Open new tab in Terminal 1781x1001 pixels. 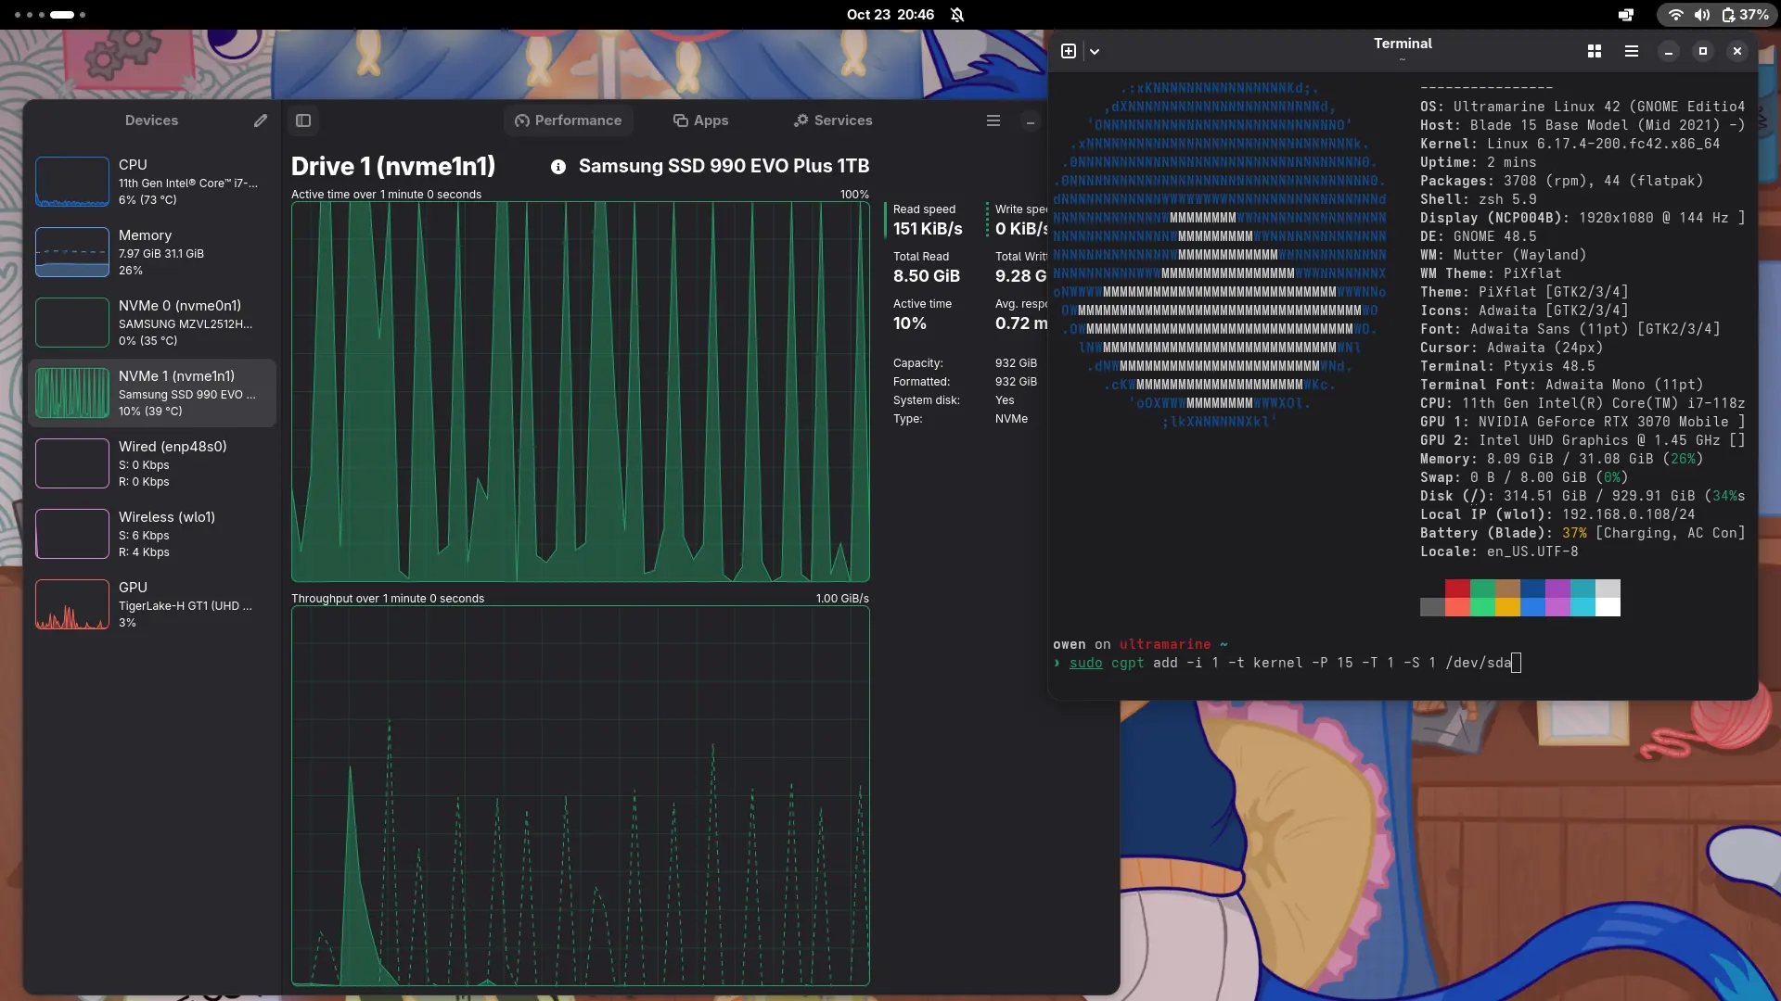click(x=1069, y=51)
